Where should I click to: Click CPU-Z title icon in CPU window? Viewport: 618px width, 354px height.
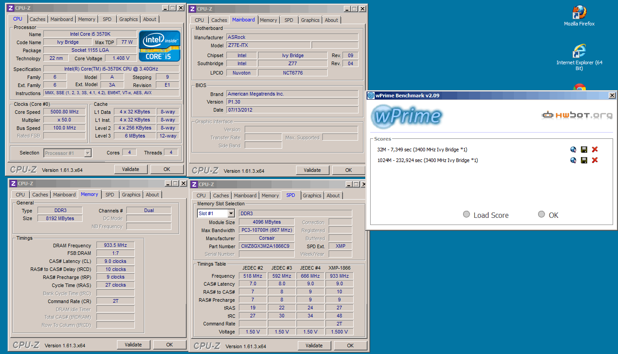11,8
